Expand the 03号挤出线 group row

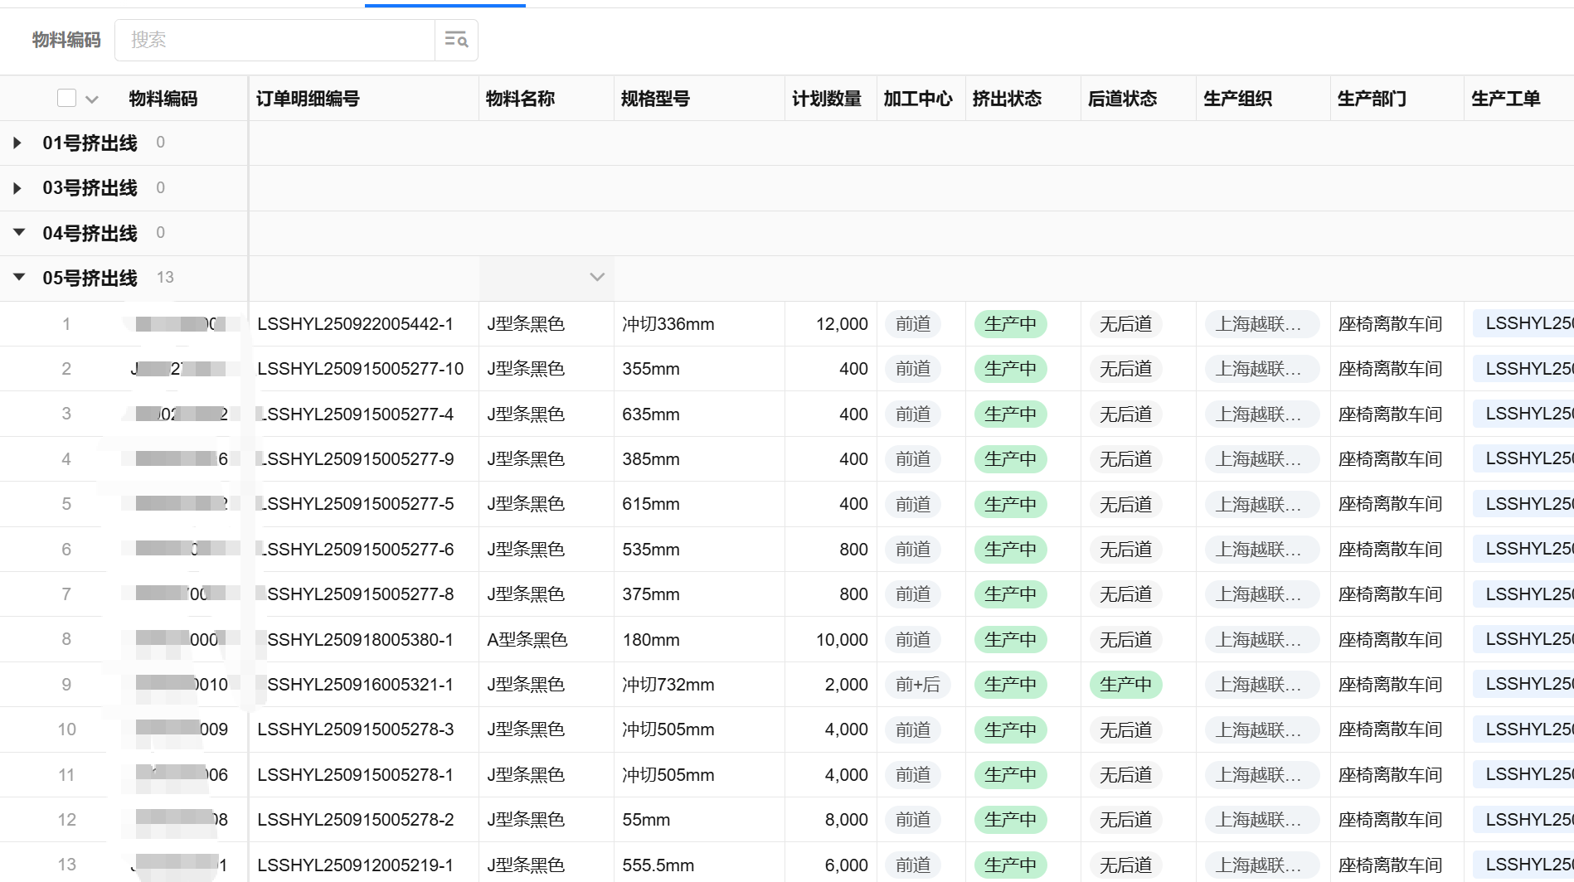(17, 187)
